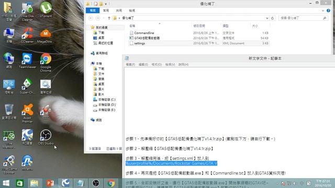Select the 本機 computer icon on the desktop

pyautogui.click(x=9, y=36)
